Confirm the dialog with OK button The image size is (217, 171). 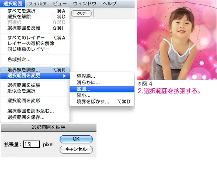(x=76, y=139)
